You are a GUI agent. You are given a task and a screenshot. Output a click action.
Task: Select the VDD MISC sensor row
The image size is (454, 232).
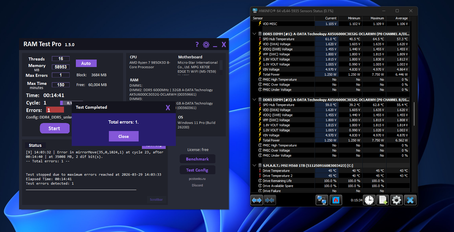(x=330, y=24)
